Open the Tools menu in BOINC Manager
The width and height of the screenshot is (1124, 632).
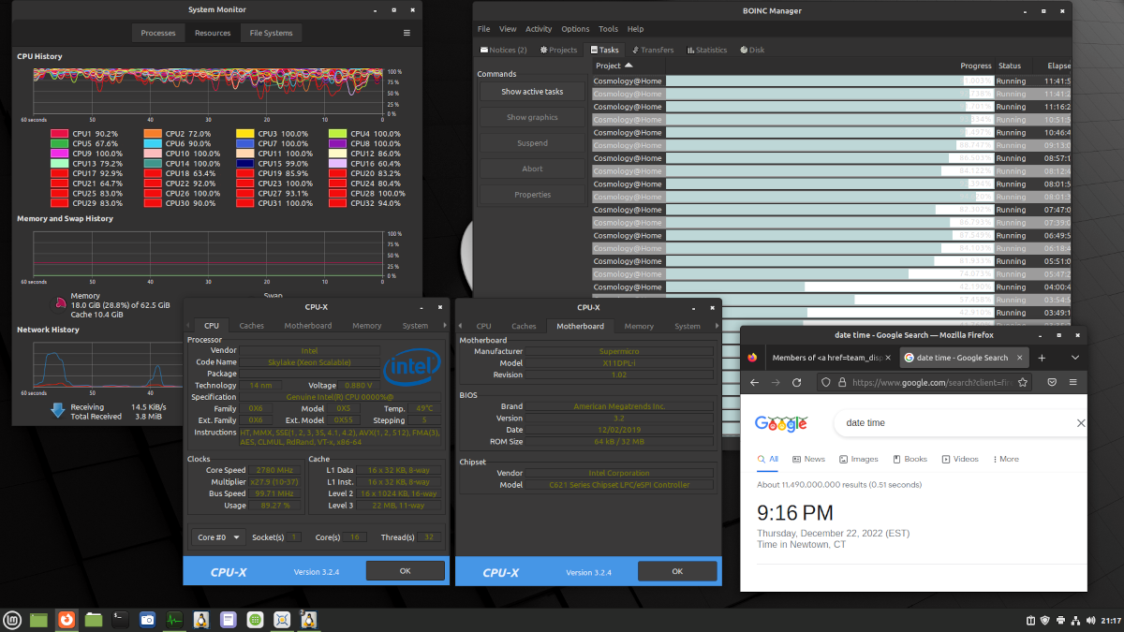[x=608, y=29]
